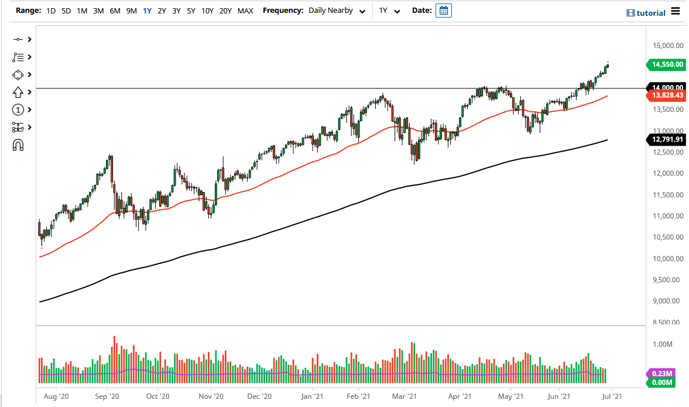Open the calendar date picker
Screen dimensions: 689x407
coord(443,10)
